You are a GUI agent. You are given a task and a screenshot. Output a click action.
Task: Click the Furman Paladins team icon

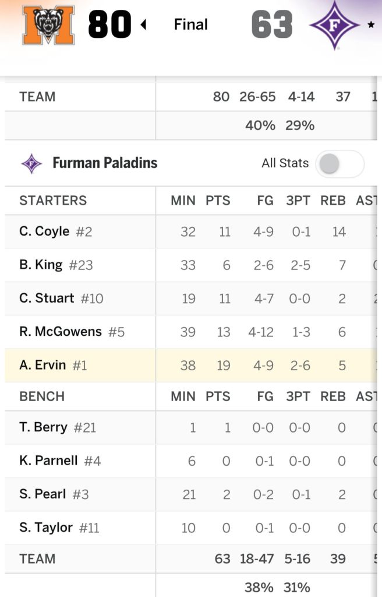pyautogui.click(x=31, y=163)
